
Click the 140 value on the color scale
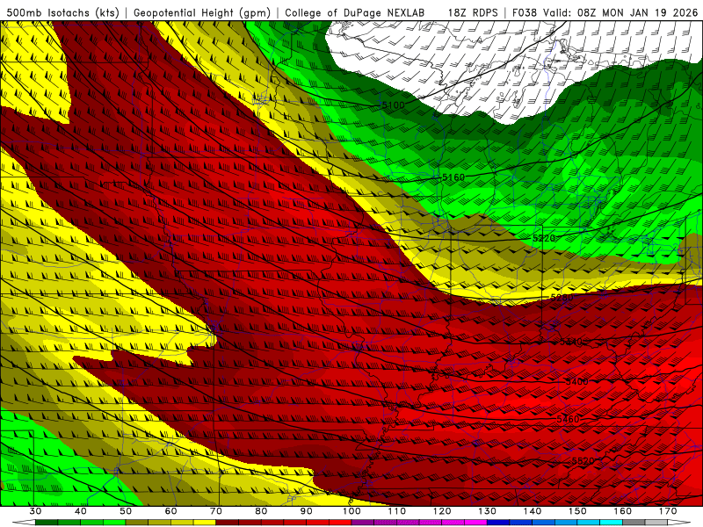pyautogui.click(x=533, y=511)
